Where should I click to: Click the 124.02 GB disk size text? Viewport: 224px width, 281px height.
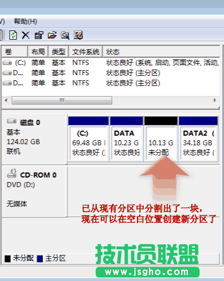(x=23, y=142)
